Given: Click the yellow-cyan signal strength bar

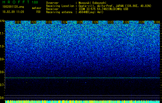Looking at the screenshot, I should click(x=82, y=101).
